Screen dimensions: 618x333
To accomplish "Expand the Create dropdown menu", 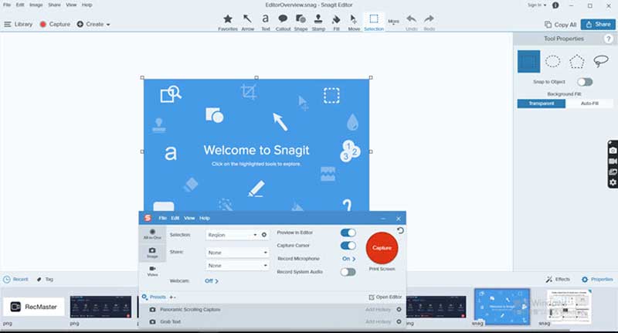I will [93, 24].
